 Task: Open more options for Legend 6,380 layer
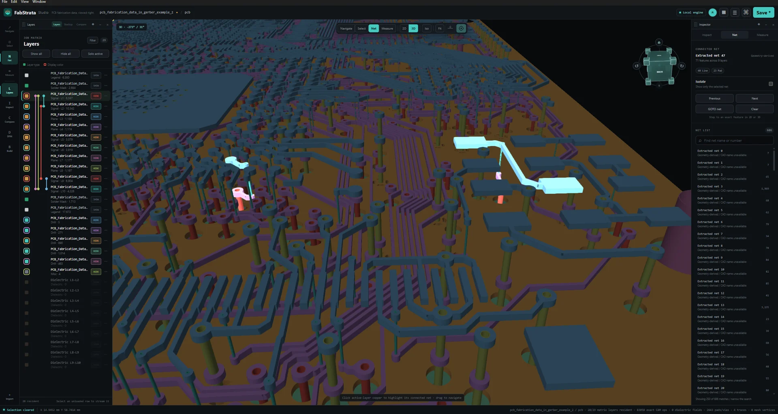coord(106,75)
